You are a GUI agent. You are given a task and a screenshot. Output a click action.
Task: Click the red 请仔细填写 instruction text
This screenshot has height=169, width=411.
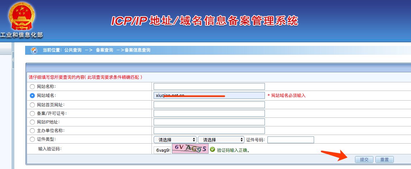pos(85,77)
